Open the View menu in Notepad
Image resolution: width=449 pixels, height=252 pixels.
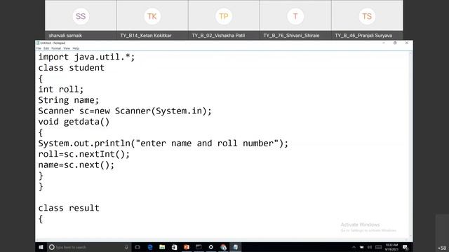coord(67,48)
